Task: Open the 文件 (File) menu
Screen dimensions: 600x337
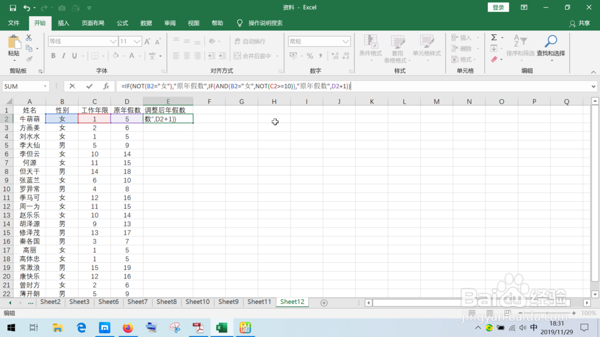Action: click(x=14, y=23)
